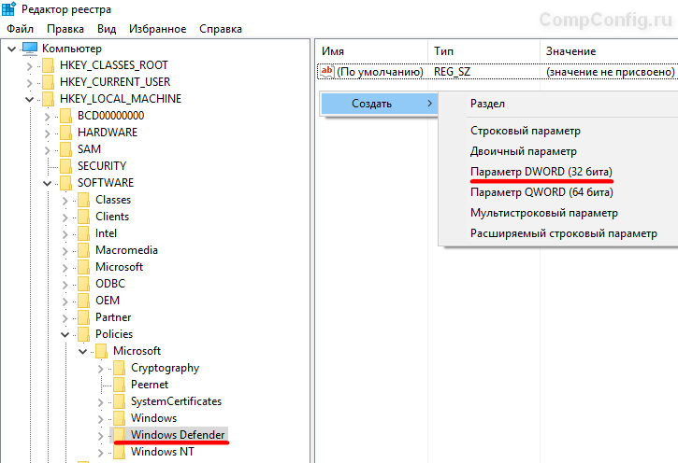The height and width of the screenshot is (463, 678).
Task: Click the HKEY_CLASSES_ROOT folder icon
Action: [48, 65]
